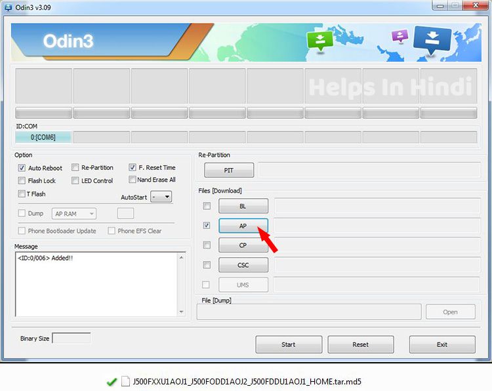Click the PIT button

pyautogui.click(x=229, y=170)
